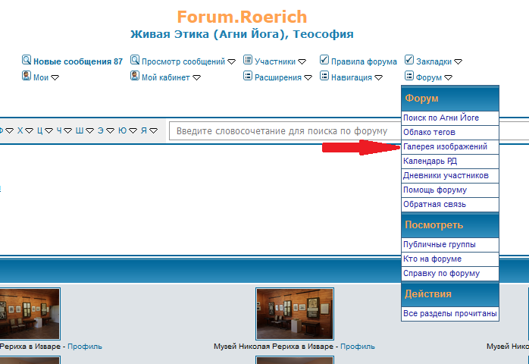This screenshot has height=364, width=529.
Task: Click the user icon beside Мои
Action: click(x=27, y=76)
